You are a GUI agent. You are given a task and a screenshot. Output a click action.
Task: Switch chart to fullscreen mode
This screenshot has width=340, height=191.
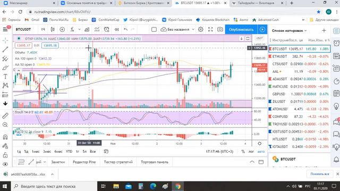tap(210, 29)
